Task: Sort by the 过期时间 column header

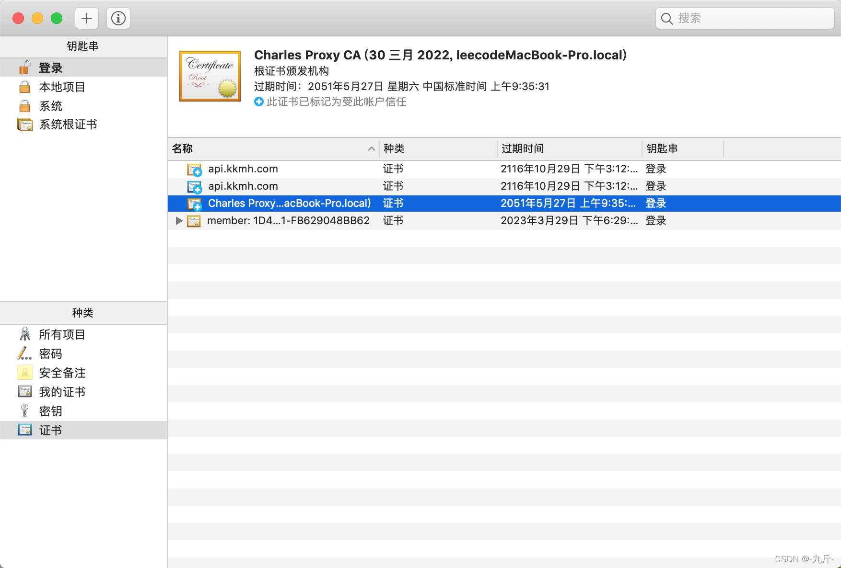Action: [x=570, y=148]
